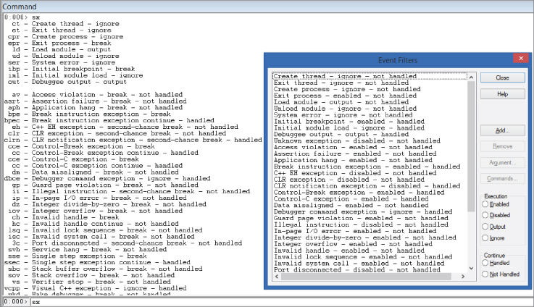The height and width of the screenshot is (307, 534).
Task: Select 'Exit process - enabled - not handled' in list
Action: (x=370, y=96)
